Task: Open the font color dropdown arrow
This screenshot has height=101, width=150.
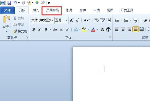Action: [98, 29]
